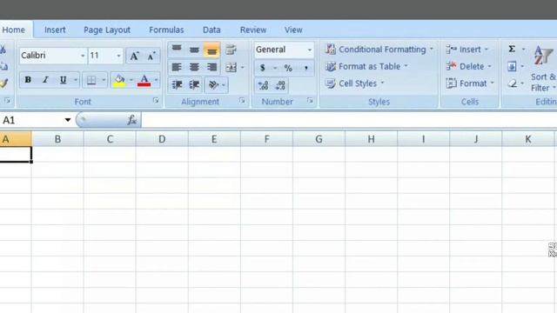Select column D header
The height and width of the screenshot is (313, 557).
point(162,139)
